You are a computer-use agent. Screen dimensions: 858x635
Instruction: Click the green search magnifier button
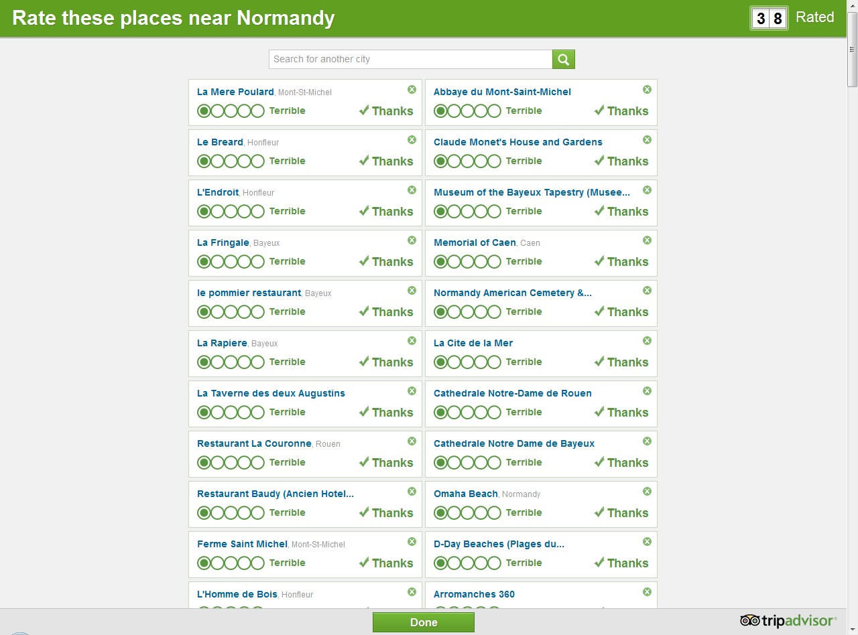click(x=564, y=60)
